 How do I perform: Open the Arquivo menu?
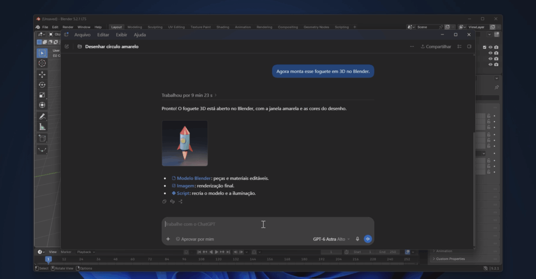[x=82, y=35]
